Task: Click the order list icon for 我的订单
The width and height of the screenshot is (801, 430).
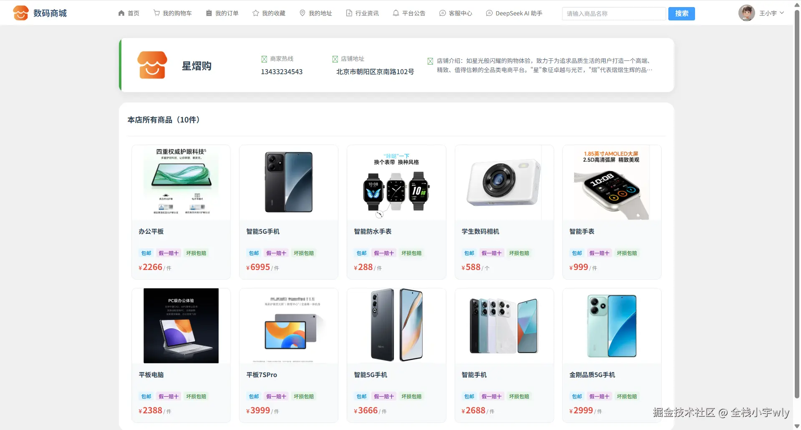Action: click(209, 13)
